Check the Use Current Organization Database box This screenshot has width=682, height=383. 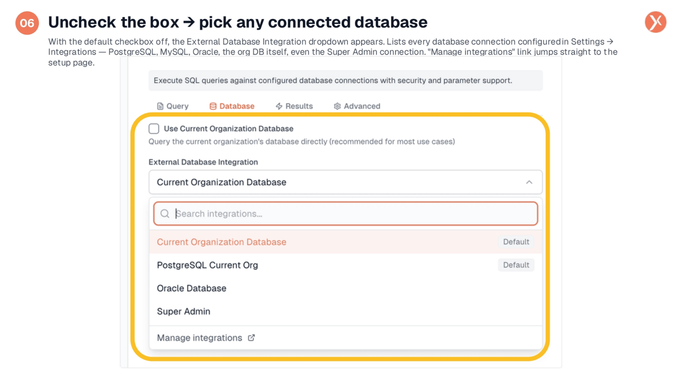(154, 129)
